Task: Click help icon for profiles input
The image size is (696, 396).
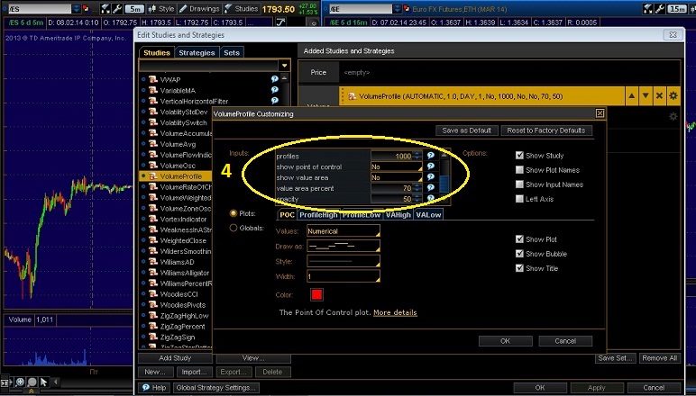Action: tap(430, 156)
